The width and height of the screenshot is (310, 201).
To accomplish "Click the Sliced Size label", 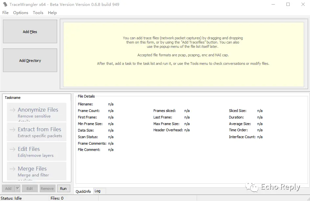I will pyautogui.click(x=238, y=111).
